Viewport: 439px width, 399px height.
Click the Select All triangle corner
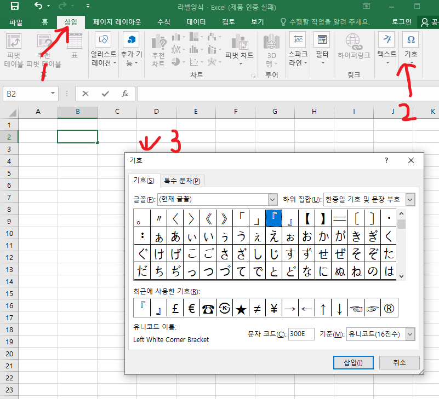coord(13,112)
